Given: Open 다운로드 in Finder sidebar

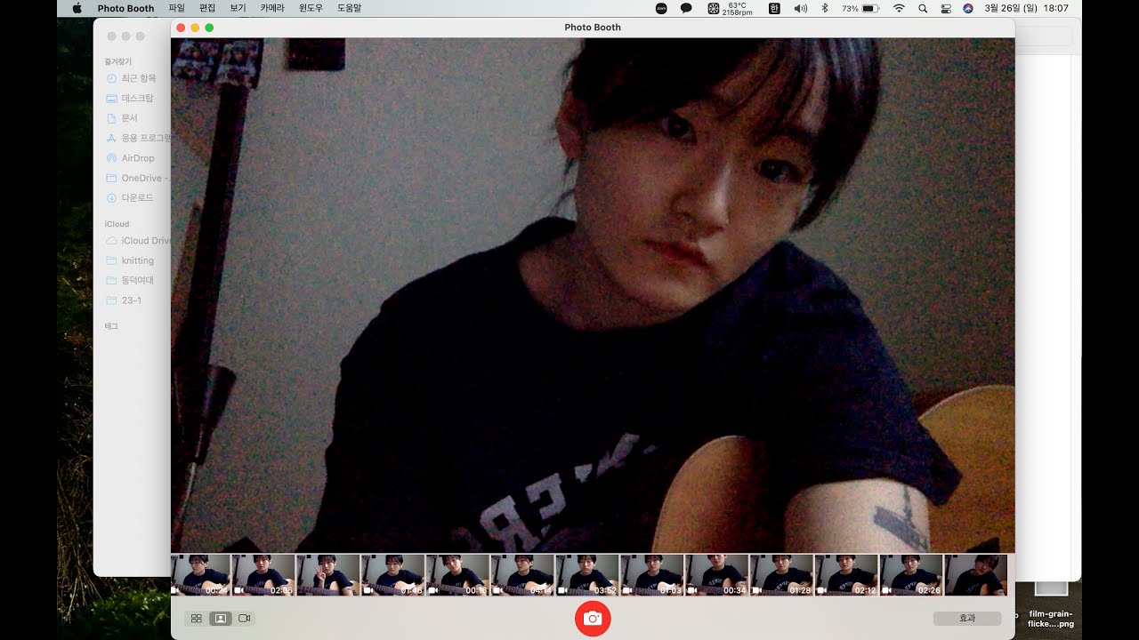Looking at the screenshot, I should 132,197.
